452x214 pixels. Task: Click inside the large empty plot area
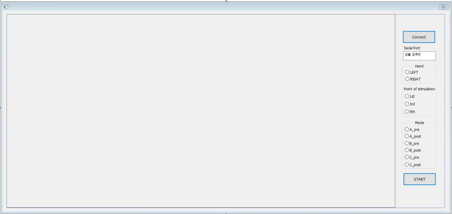[x=201, y=111]
